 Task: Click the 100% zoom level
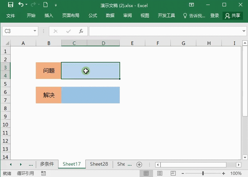236,173
